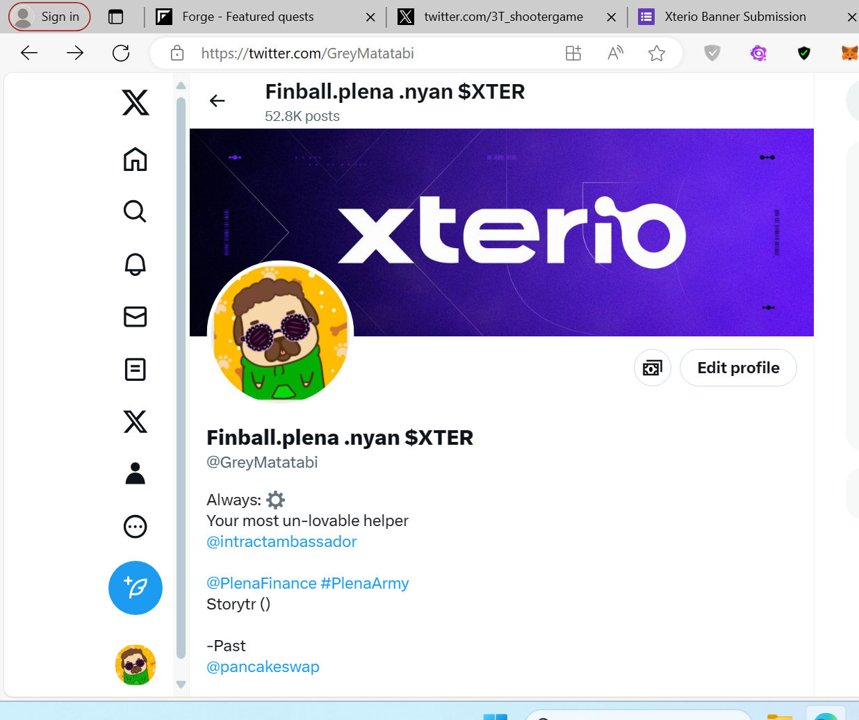This screenshot has width=859, height=720.
Task: Click Sign in profile button
Action: point(49,17)
